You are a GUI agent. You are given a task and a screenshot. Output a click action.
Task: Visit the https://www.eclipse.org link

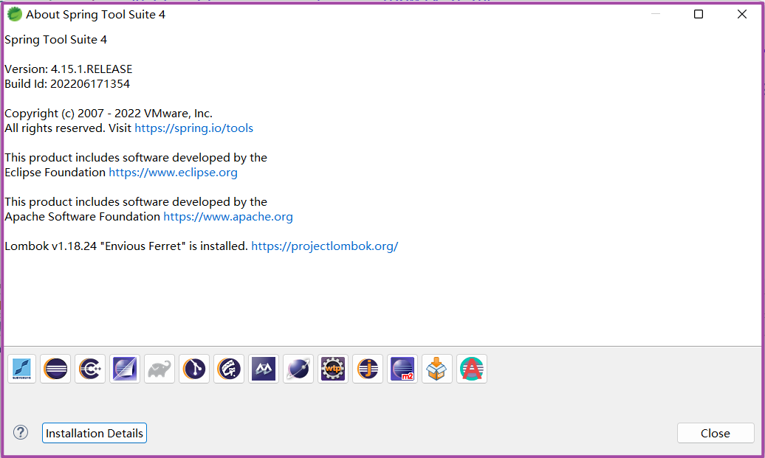tap(173, 173)
